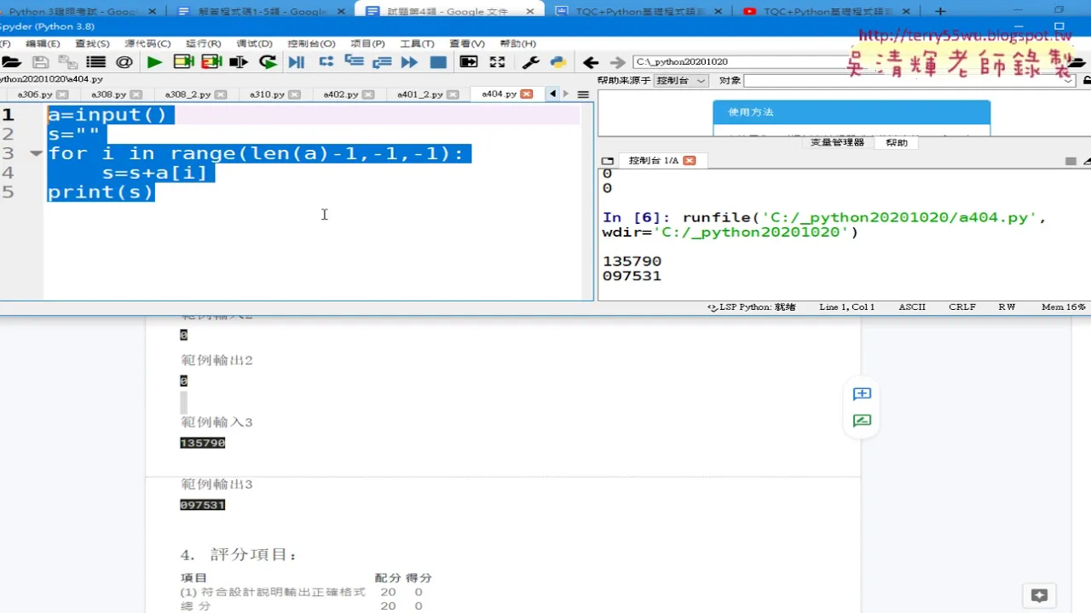The height and width of the screenshot is (613, 1091).
Task: Open a new browser tab with plus
Action: coord(940,11)
